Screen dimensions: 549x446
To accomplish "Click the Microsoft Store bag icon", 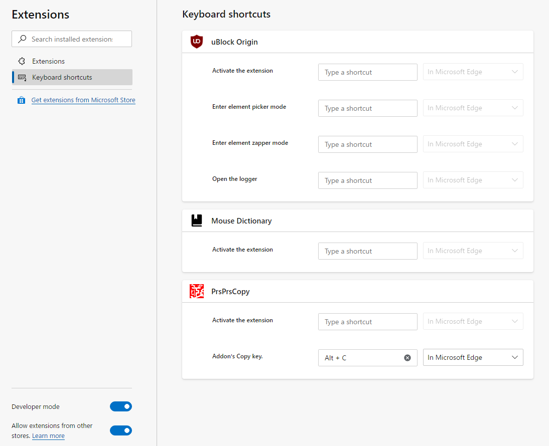I will (x=21, y=100).
